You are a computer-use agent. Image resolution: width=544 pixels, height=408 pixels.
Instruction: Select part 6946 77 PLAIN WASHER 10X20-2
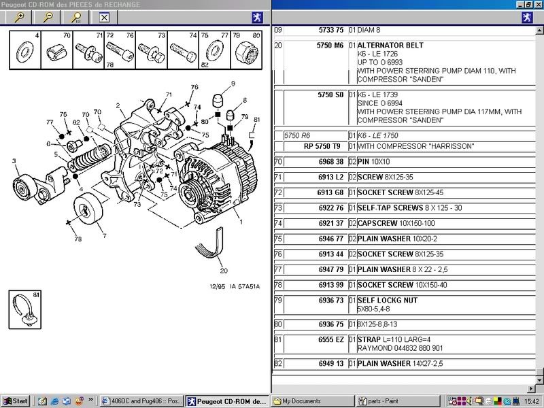click(405, 239)
